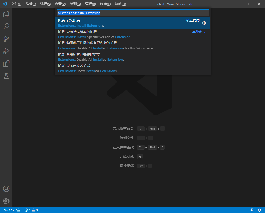This screenshot has height=213, width=265.
Task: Open feedback icon in status bar
Action: (x=252, y=210)
